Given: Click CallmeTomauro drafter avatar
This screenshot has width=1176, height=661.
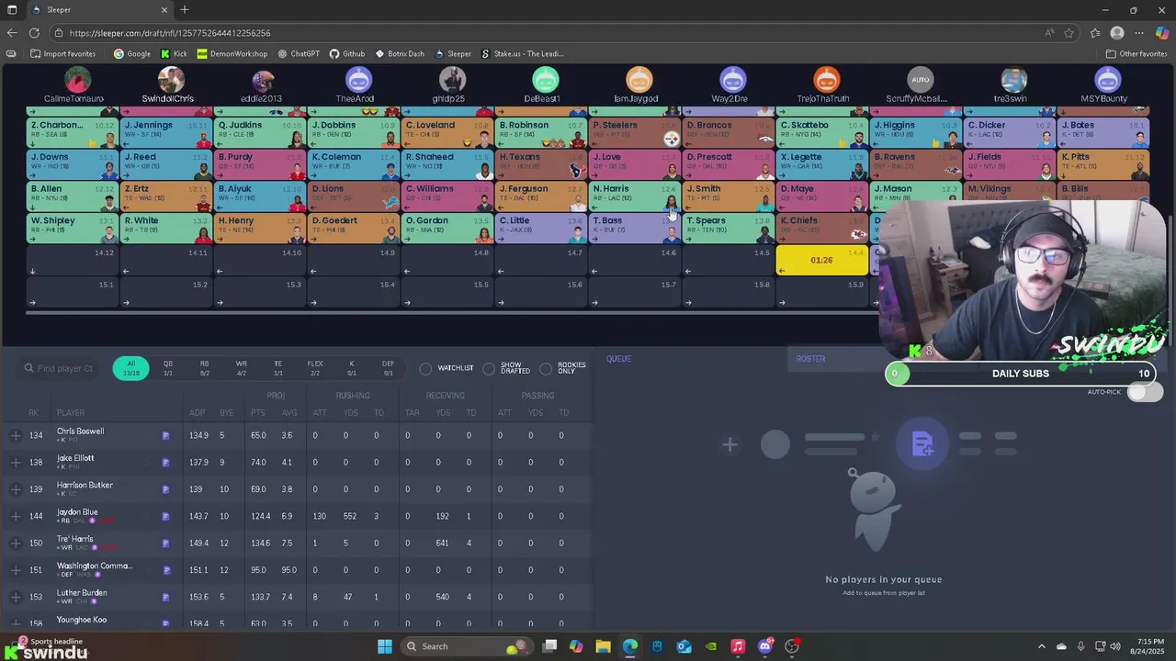Looking at the screenshot, I should (x=77, y=80).
